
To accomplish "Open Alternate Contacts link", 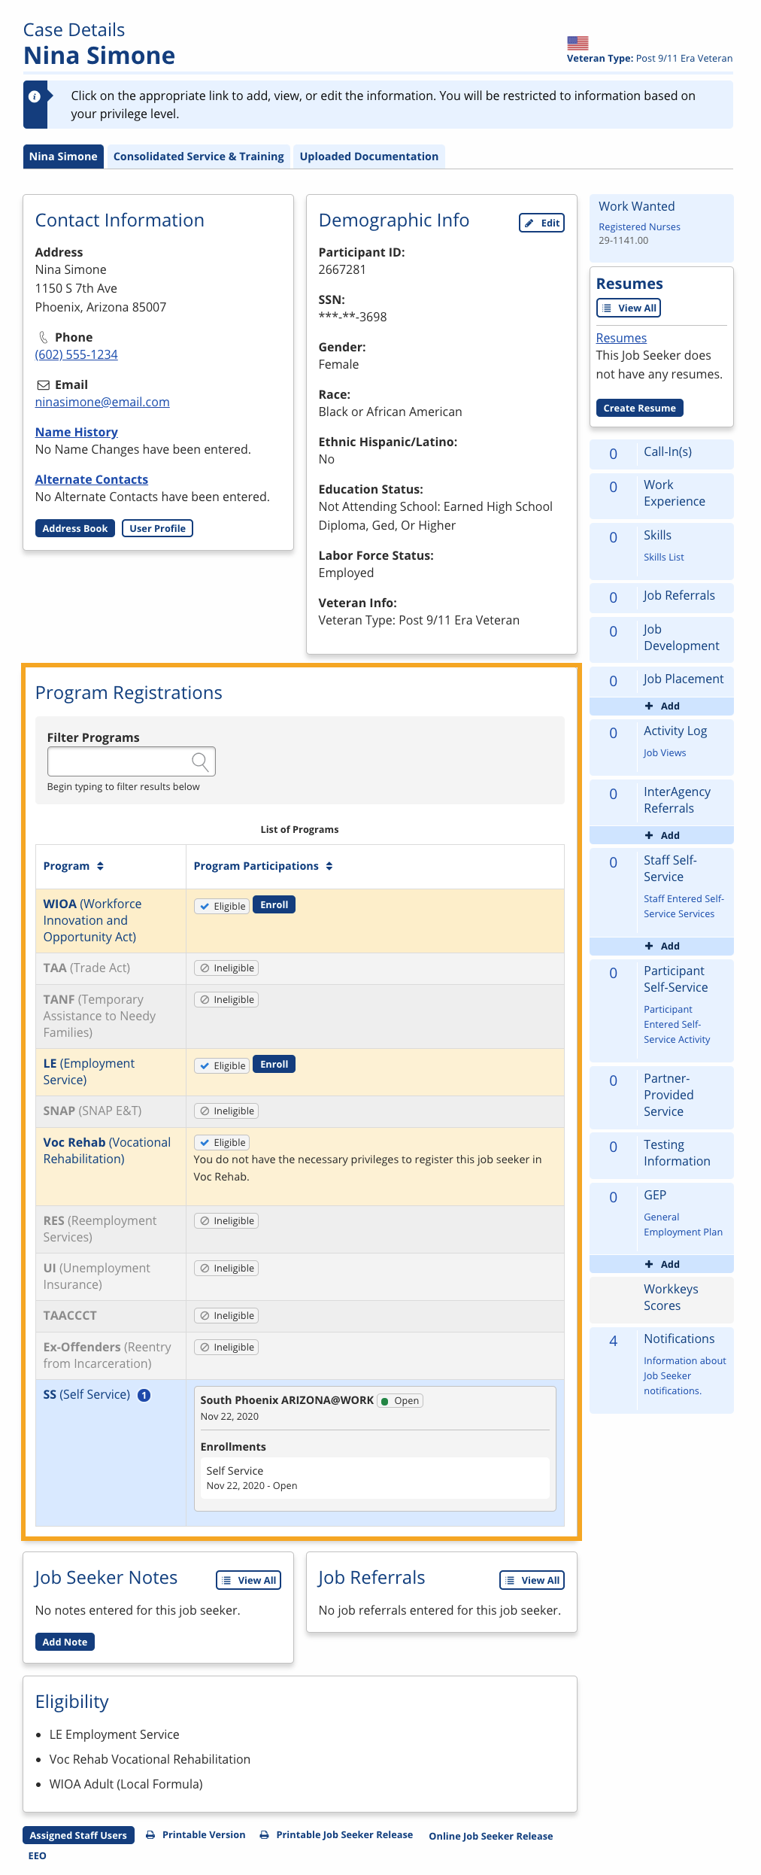I will (92, 479).
